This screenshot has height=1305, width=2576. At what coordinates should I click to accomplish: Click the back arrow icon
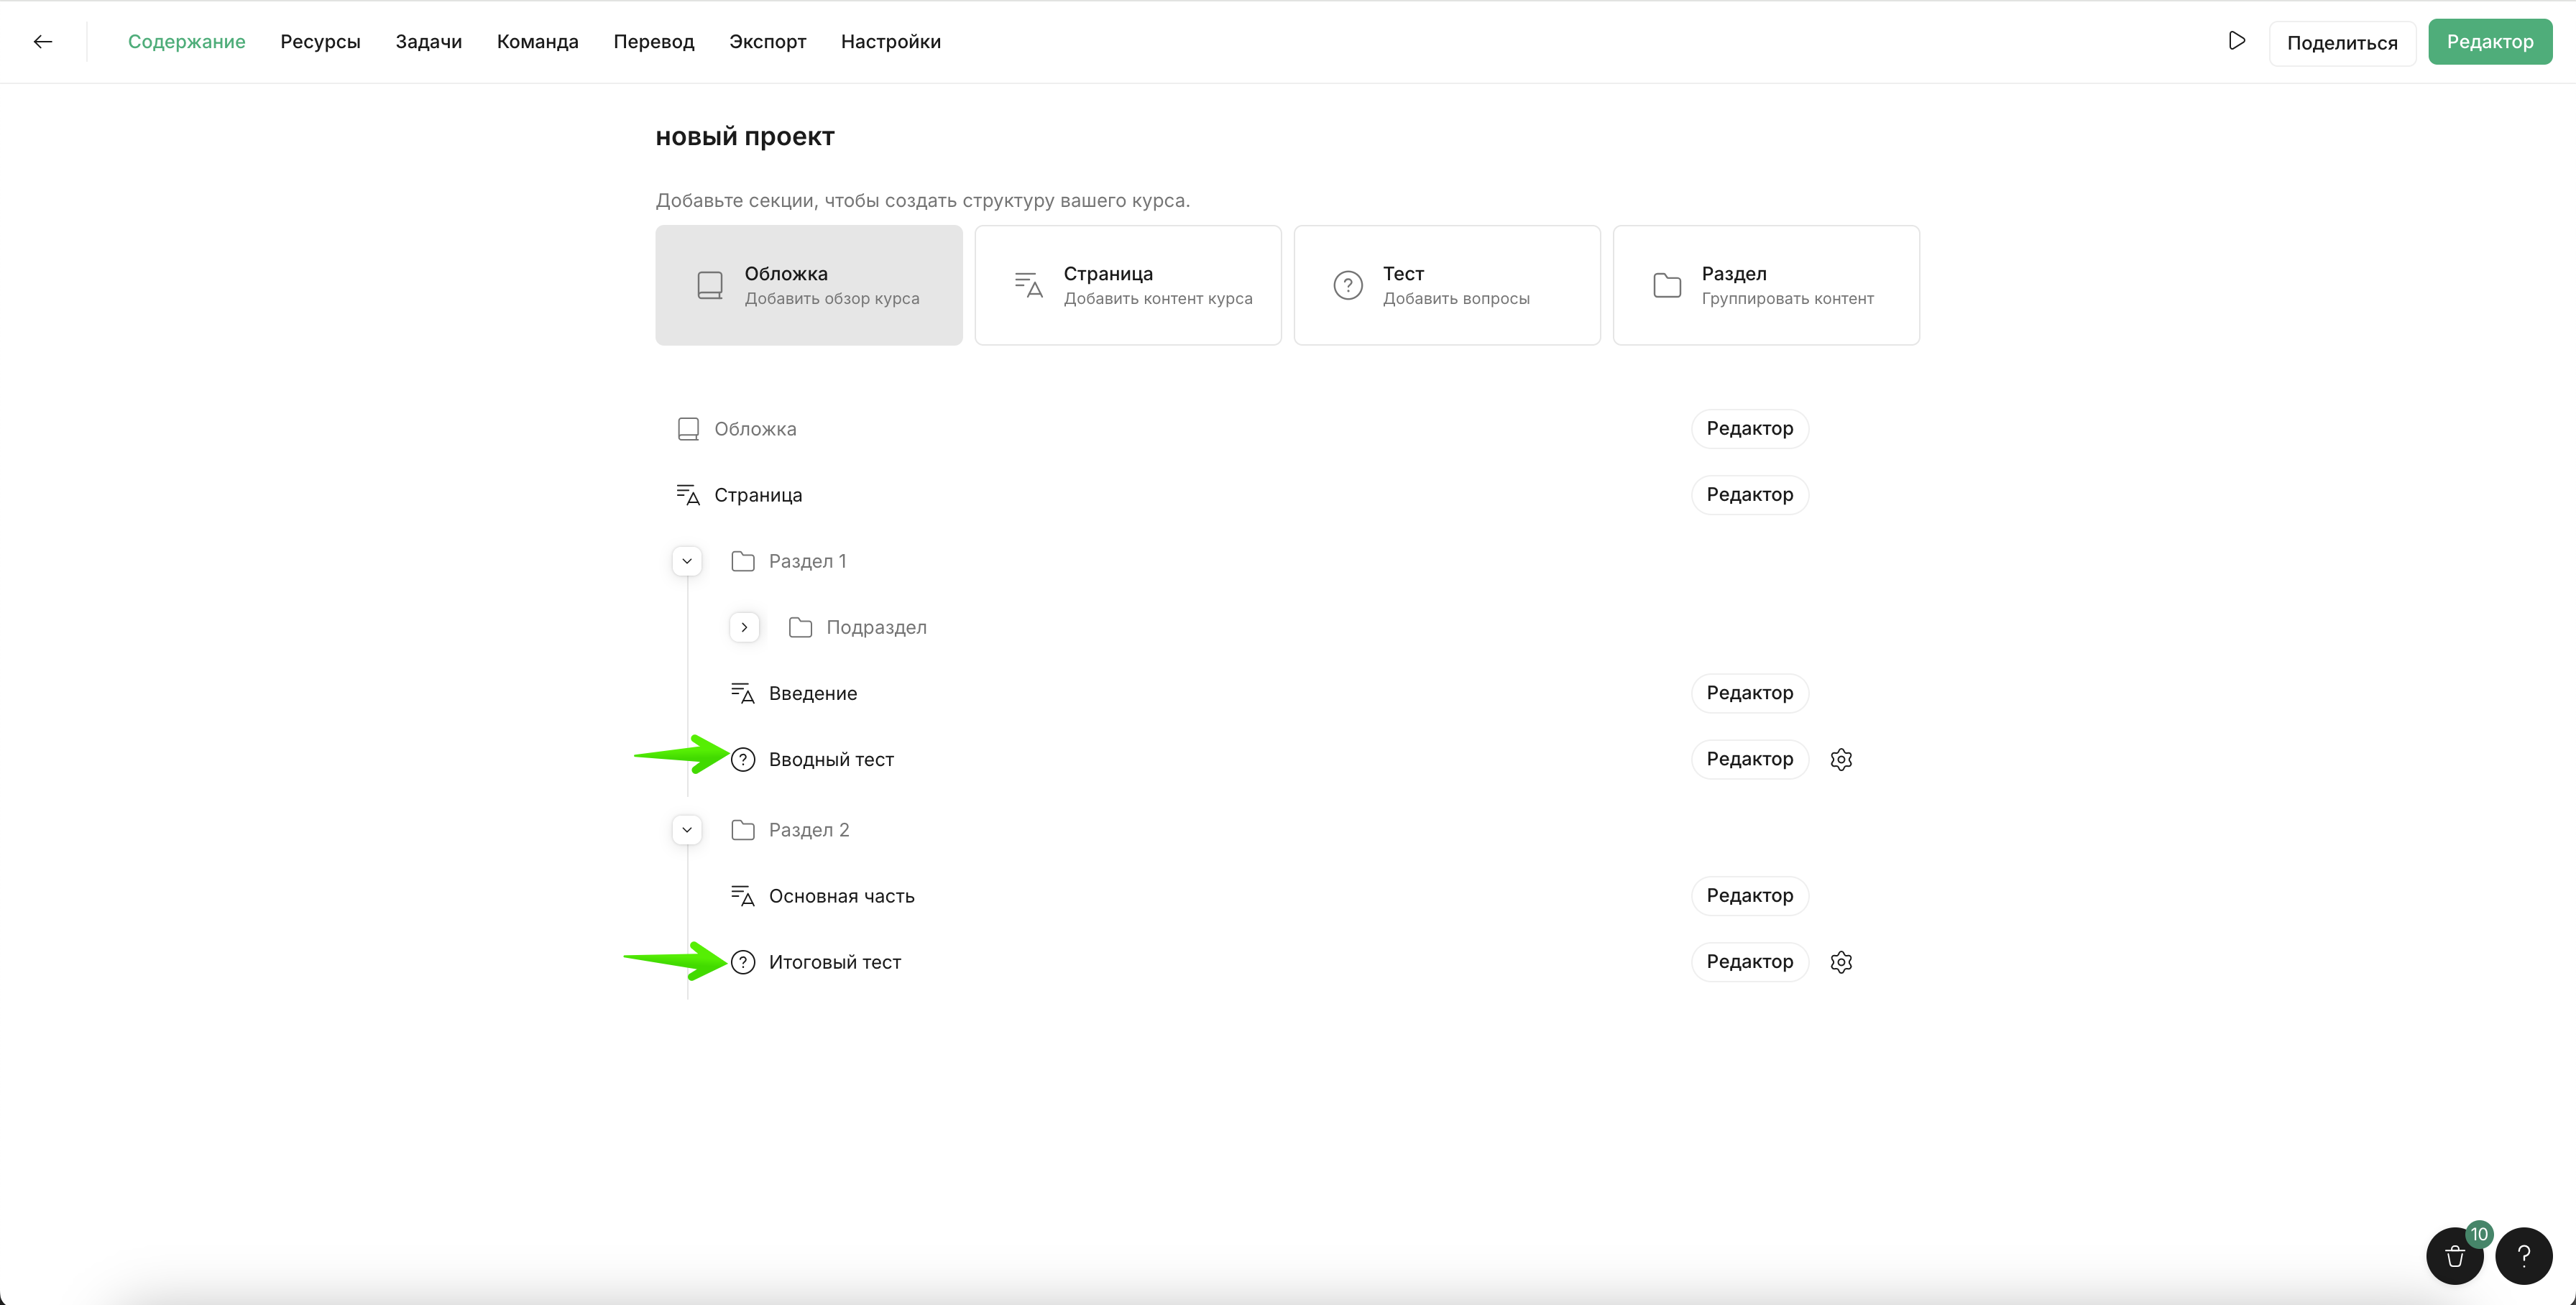tap(42, 41)
